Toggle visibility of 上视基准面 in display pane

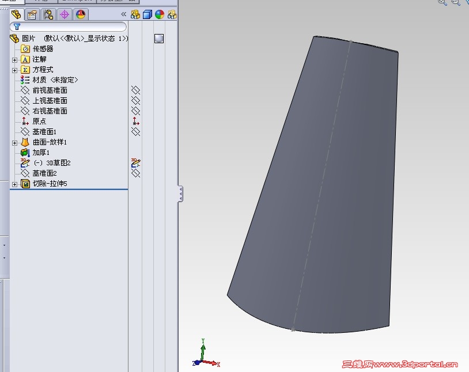135,100
